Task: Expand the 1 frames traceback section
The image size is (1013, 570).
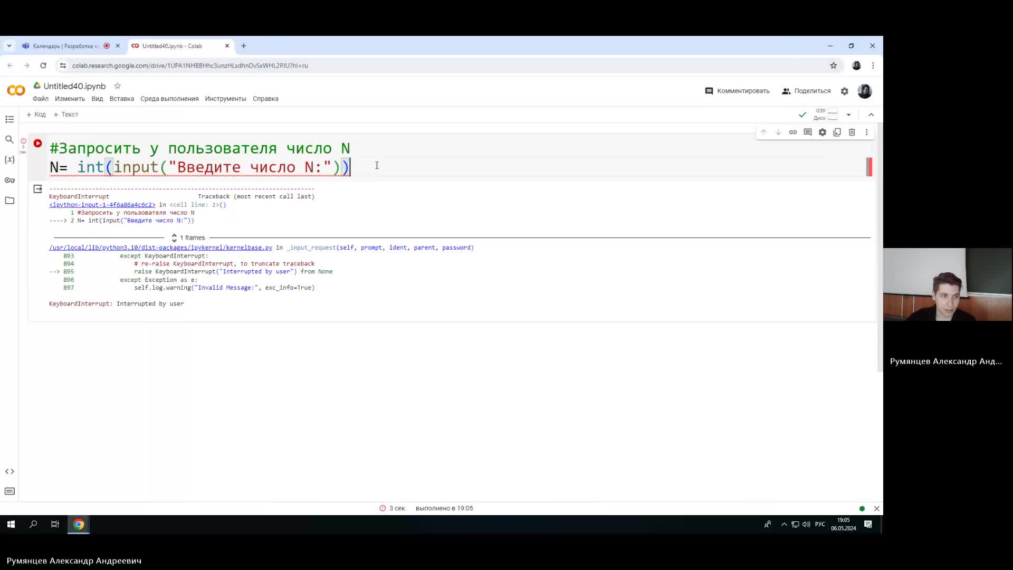Action: [188, 237]
